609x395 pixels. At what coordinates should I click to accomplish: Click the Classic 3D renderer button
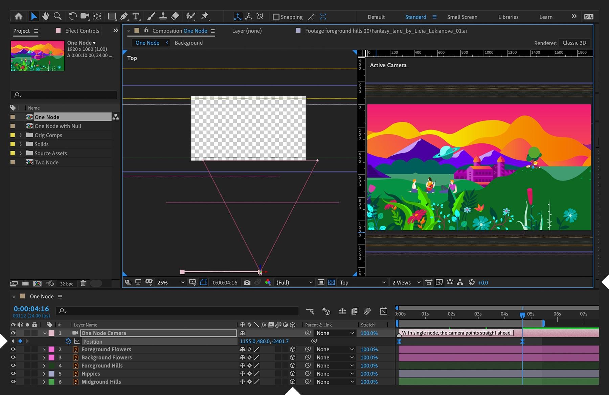[574, 43]
